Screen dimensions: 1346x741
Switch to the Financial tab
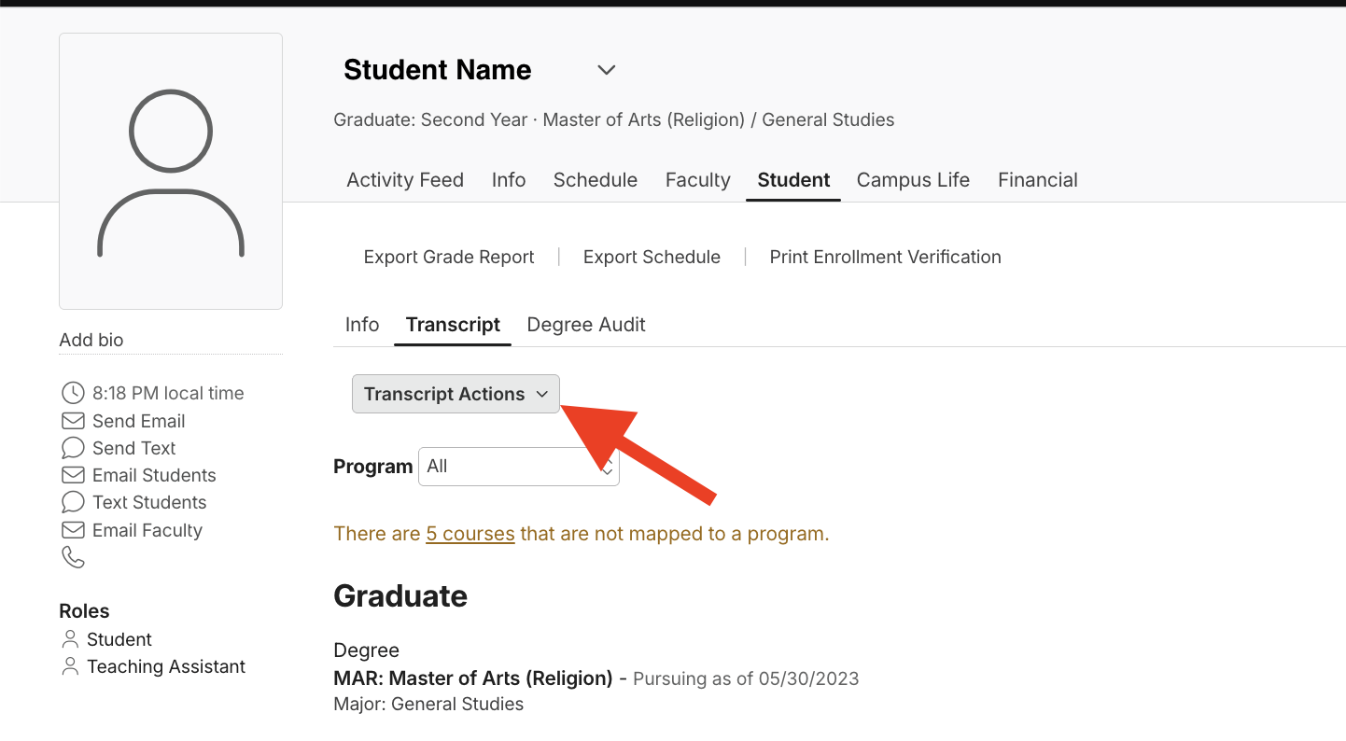pyautogui.click(x=1038, y=180)
